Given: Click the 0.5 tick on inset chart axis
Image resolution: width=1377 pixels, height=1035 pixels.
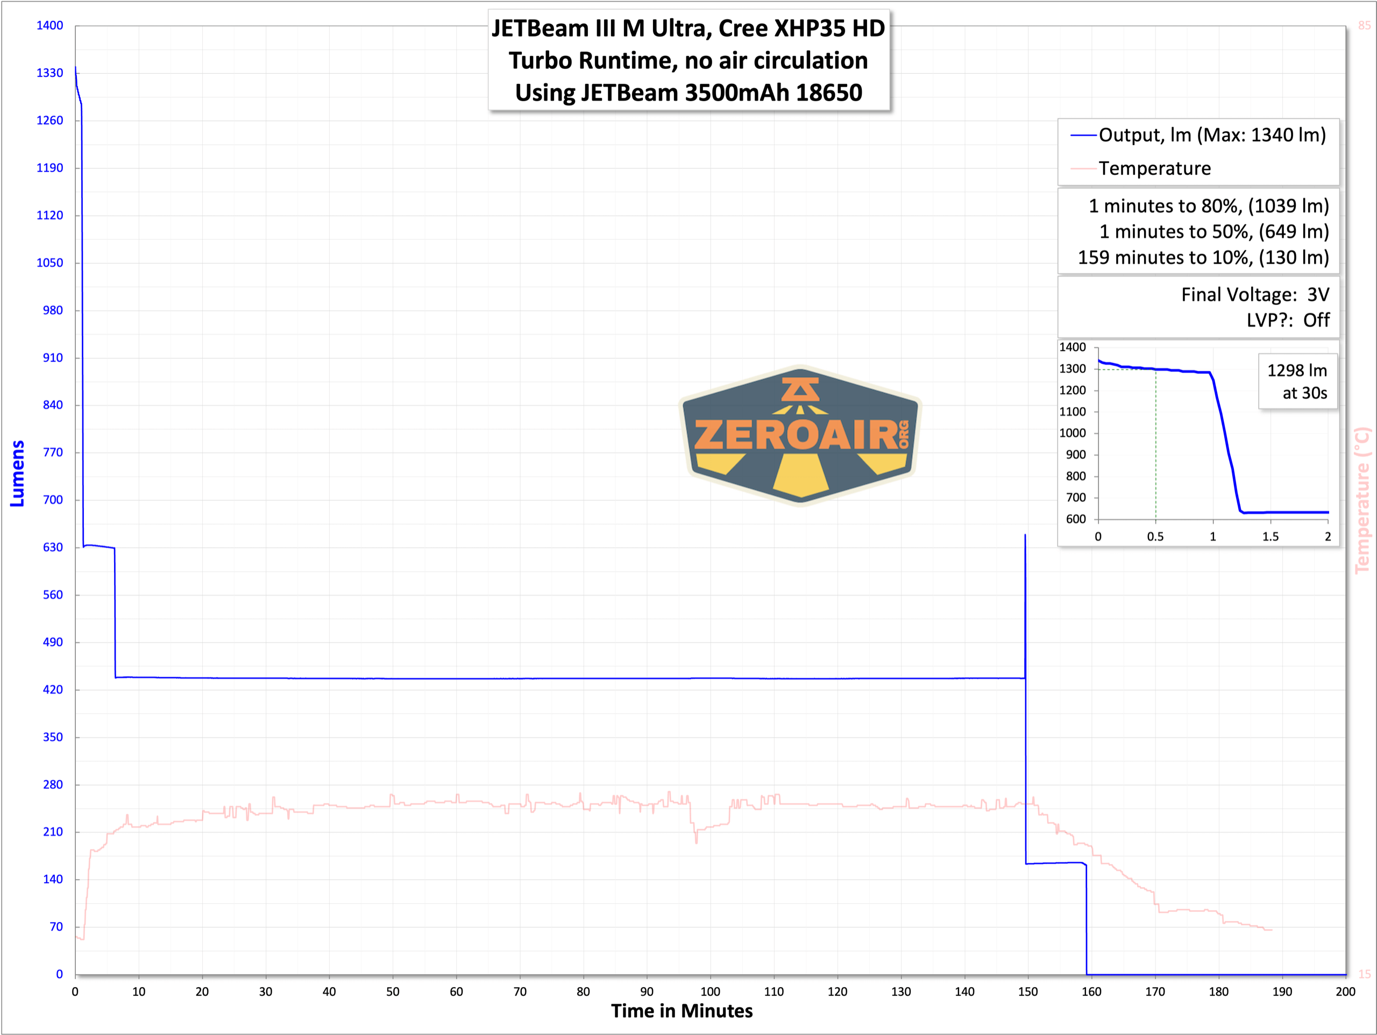Looking at the screenshot, I should click(1155, 537).
